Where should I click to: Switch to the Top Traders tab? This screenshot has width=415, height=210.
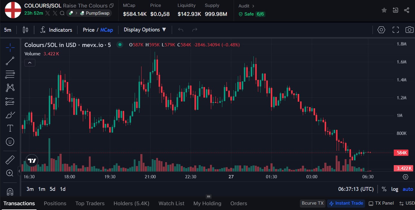pos(90,203)
